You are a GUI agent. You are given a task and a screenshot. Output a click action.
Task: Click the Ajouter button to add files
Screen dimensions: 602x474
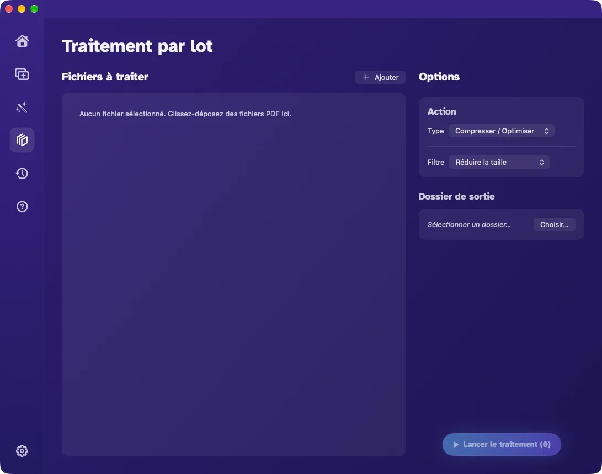pyautogui.click(x=380, y=77)
